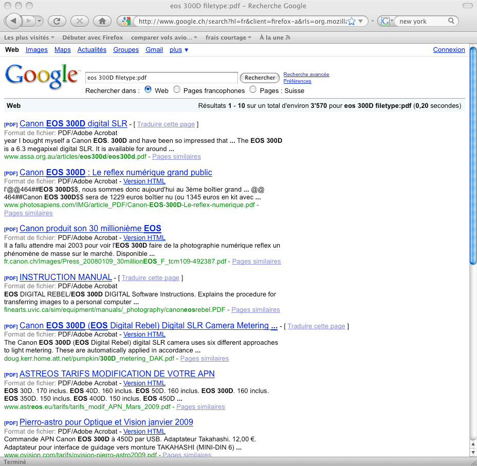The height and width of the screenshot is (466, 477).
Task: Click the window resize grip icon
Action: [473, 462]
